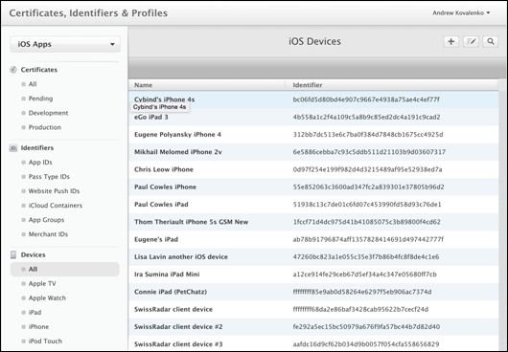The height and width of the screenshot is (352, 508).
Task: Open the Andrew Kovalenko account menu
Action: coord(461,13)
